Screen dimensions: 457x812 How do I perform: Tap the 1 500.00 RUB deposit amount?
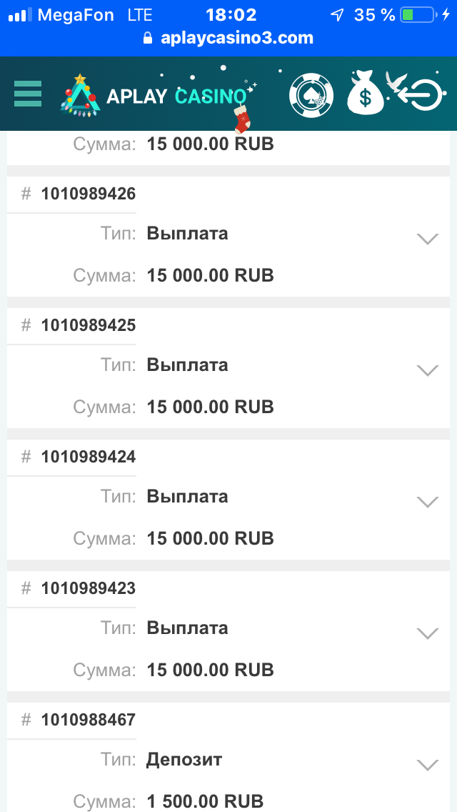205,801
